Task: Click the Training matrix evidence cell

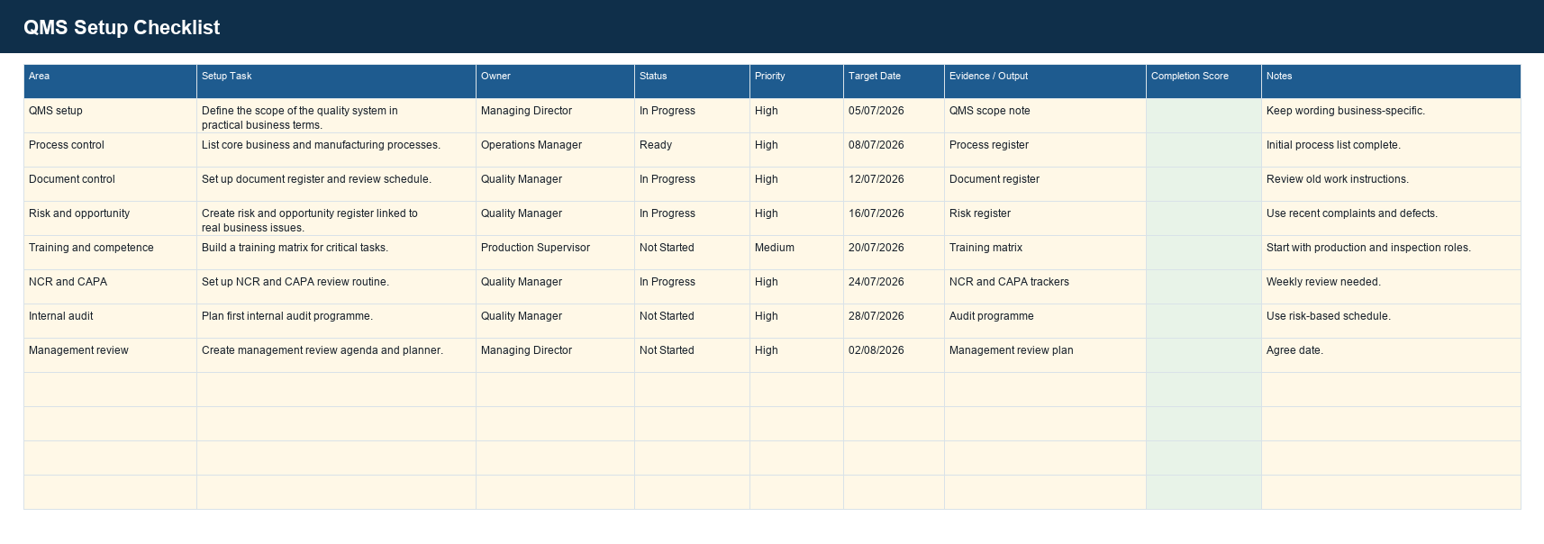Action: [x=1045, y=252]
